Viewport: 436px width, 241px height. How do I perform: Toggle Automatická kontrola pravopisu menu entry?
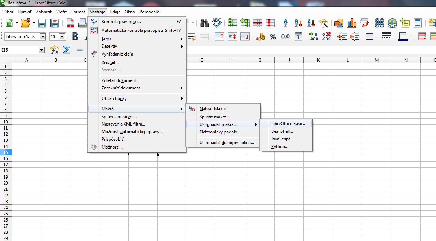[137, 30]
